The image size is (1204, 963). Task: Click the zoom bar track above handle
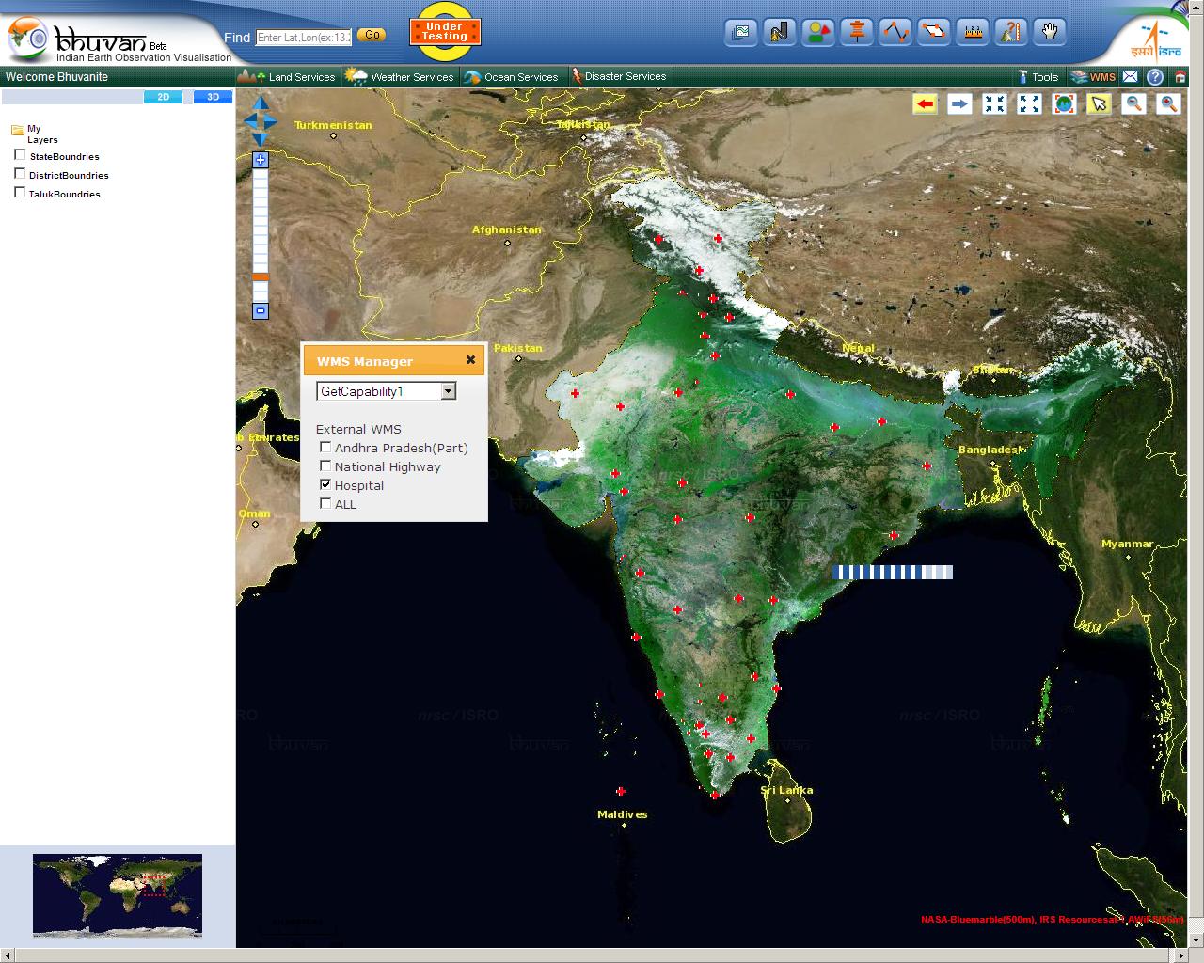pyautogui.click(x=261, y=221)
